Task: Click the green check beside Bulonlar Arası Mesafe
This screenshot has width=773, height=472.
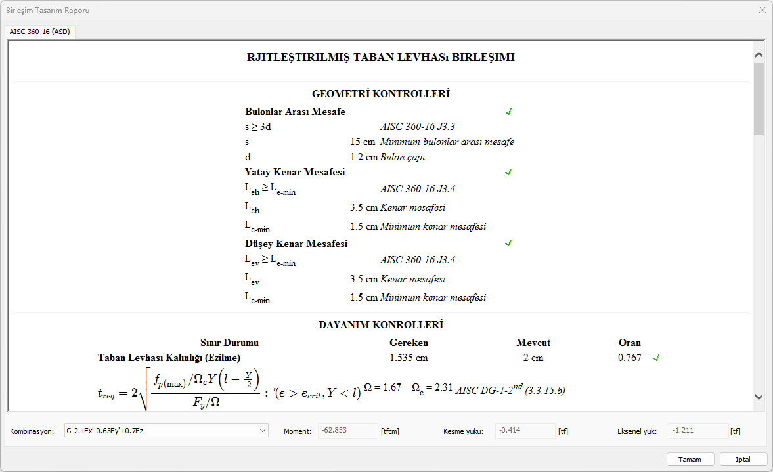Action: [508, 112]
